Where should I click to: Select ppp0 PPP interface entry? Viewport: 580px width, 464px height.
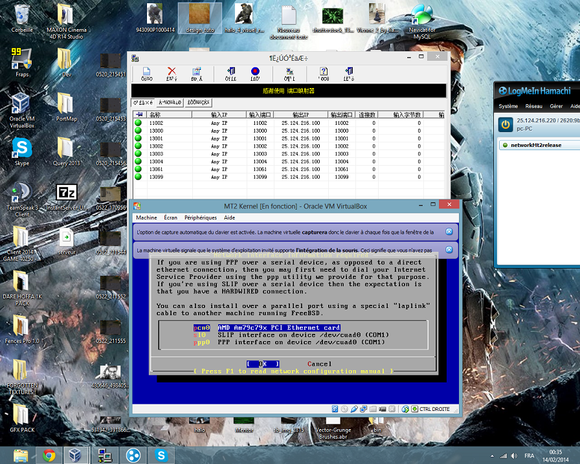pos(289,342)
